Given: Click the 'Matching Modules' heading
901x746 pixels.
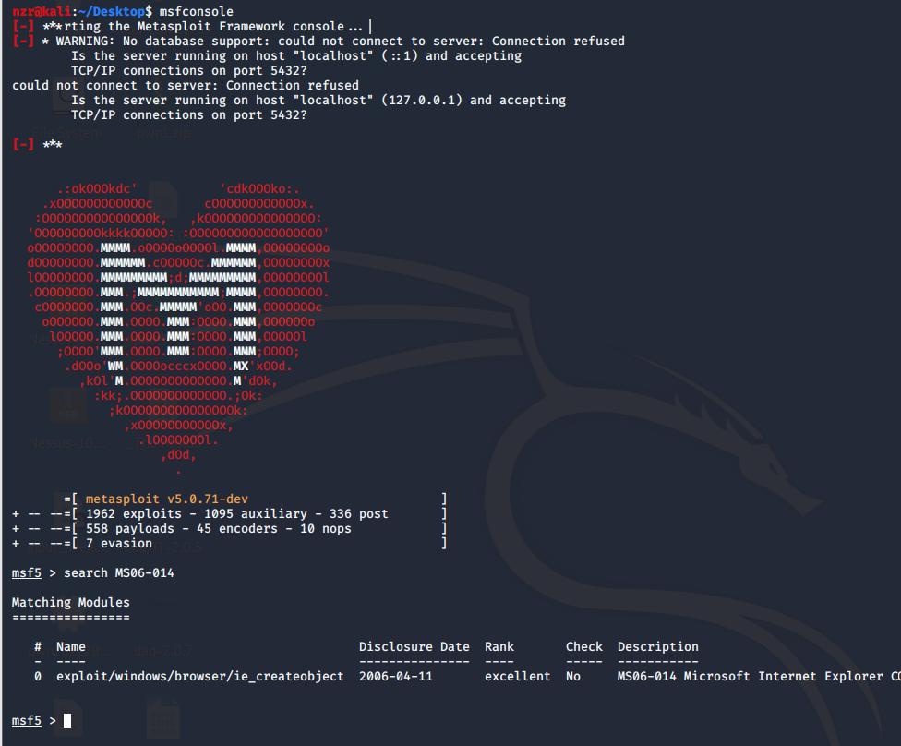Looking at the screenshot, I should pos(71,602).
